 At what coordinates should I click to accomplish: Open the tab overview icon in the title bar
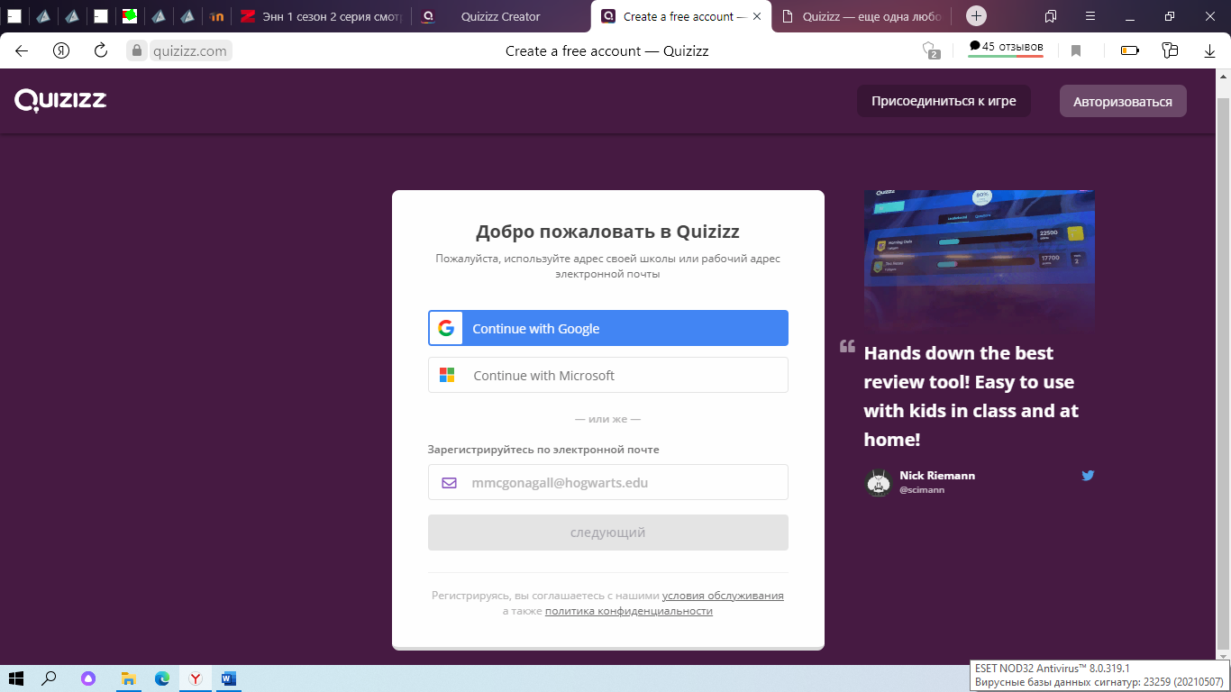tap(1051, 16)
